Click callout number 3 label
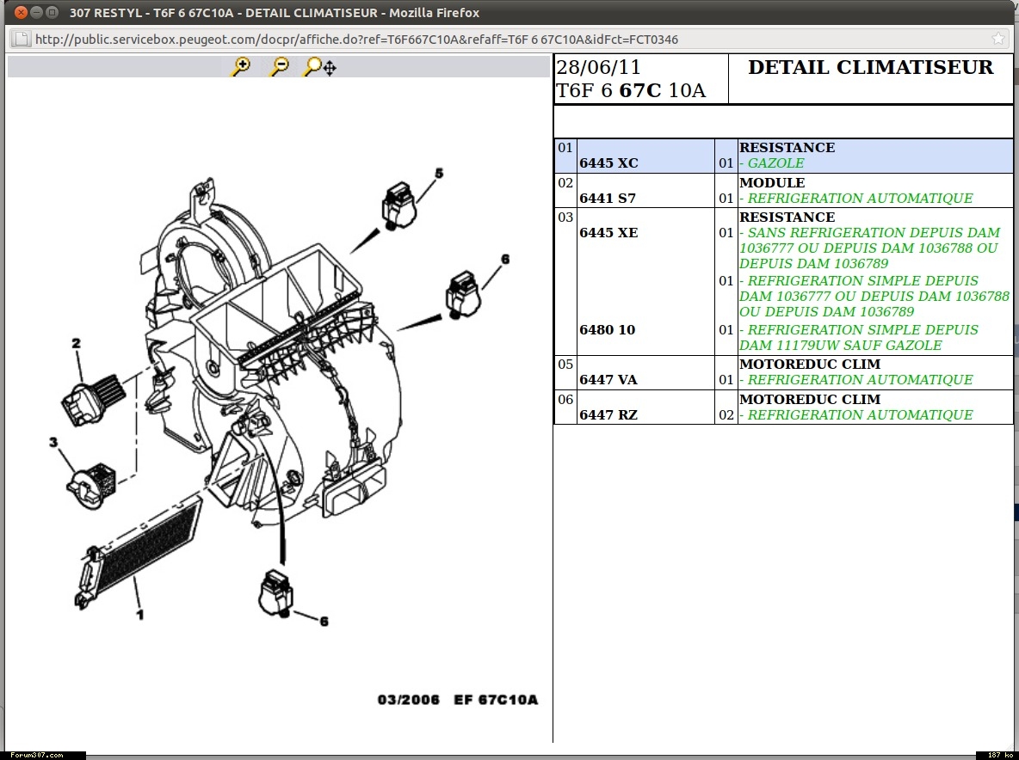 tap(53, 442)
